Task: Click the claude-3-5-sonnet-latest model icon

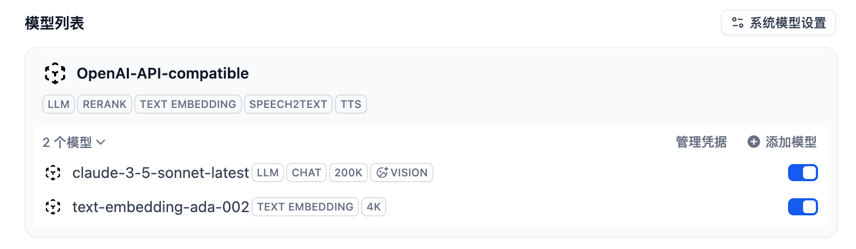Action: (x=53, y=173)
